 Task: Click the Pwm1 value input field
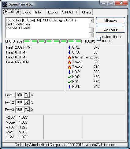click(x=20, y=95)
